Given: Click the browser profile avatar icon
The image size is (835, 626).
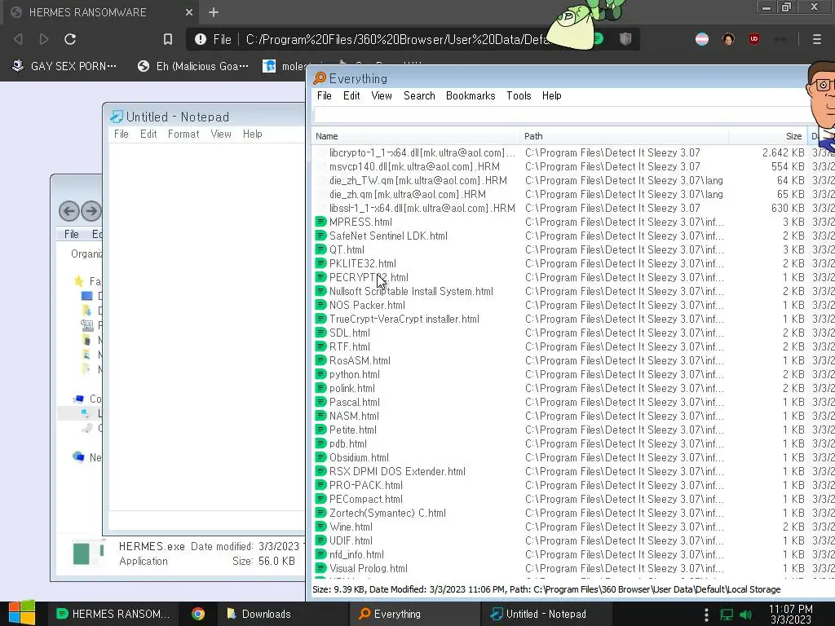Looking at the screenshot, I should tap(728, 39).
